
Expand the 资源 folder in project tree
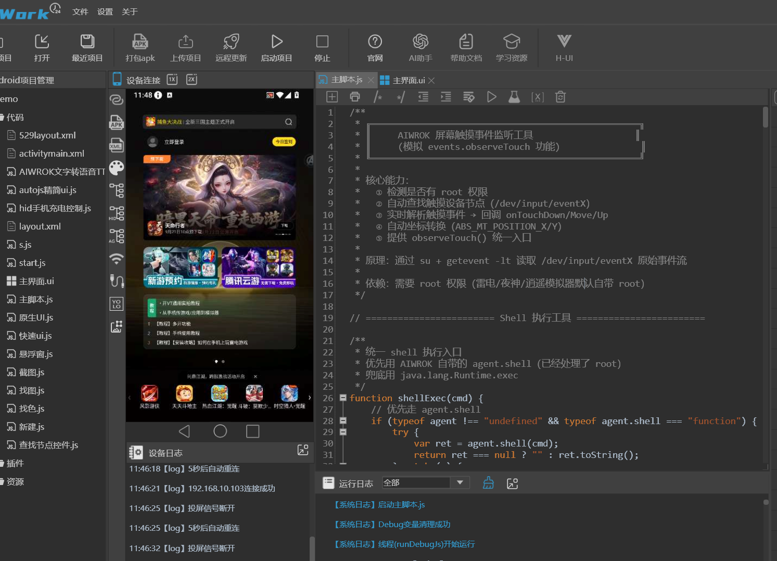[x=2, y=481]
